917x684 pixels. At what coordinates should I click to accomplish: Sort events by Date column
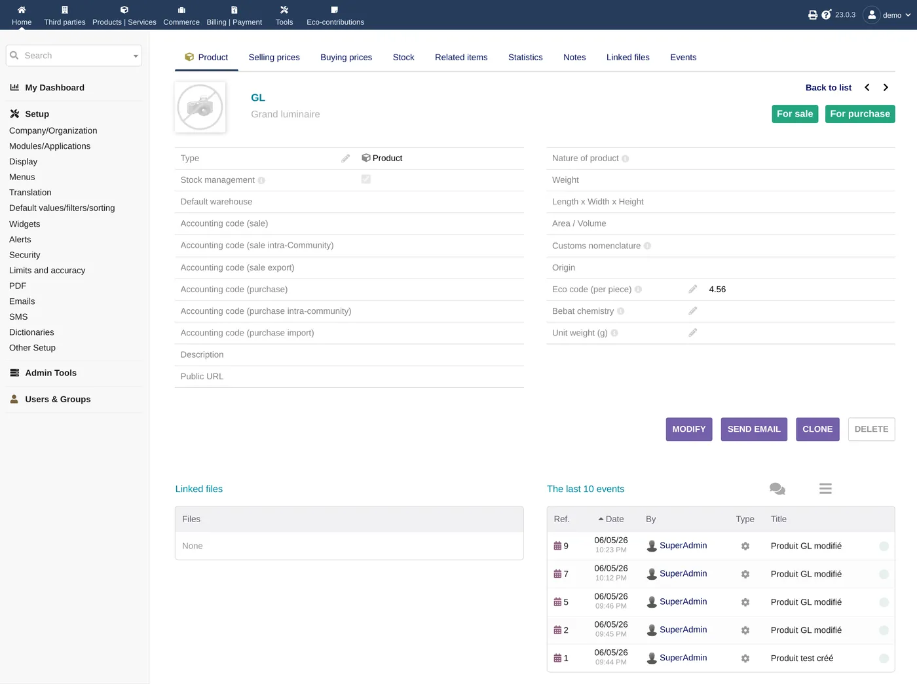click(x=610, y=519)
